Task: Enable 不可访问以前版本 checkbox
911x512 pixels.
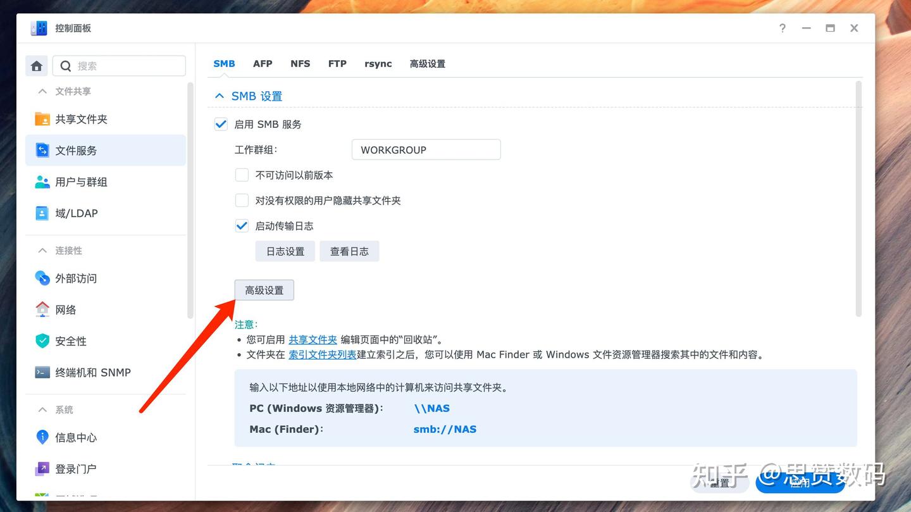Action: pos(242,175)
